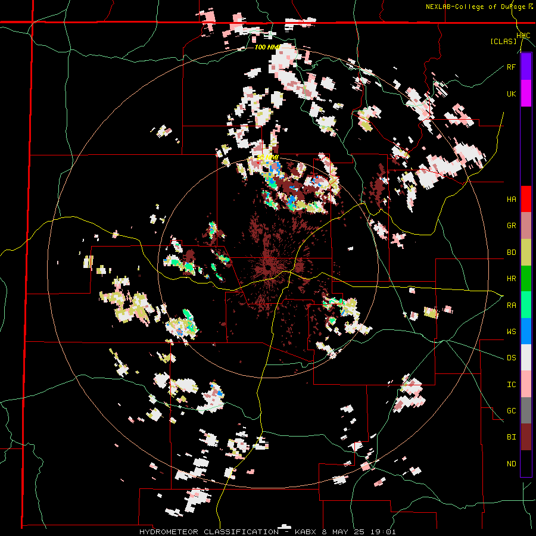Click the BI dark-red legend swatch
Image resolution: width=536 pixels, height=536 pixels.
[526, 437]
